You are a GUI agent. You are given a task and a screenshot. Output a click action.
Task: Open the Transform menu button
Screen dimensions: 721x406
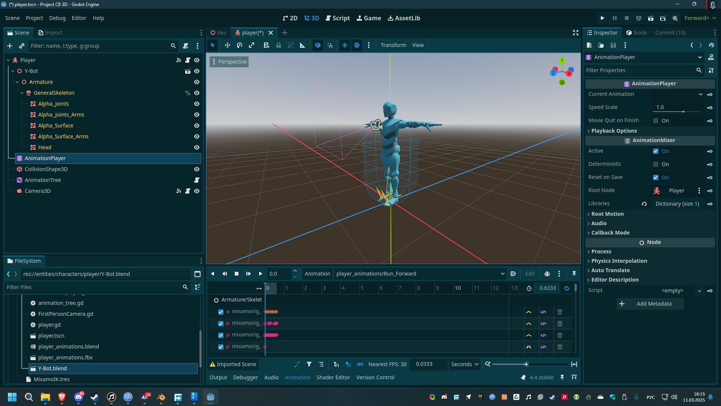click(x=393, y=45)
